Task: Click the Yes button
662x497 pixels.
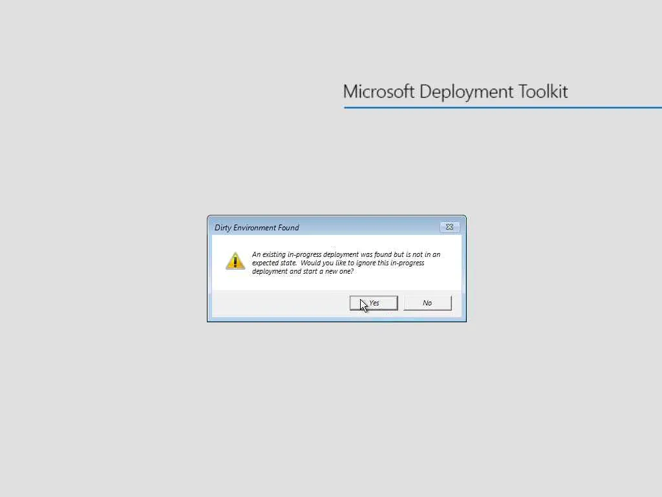Action: click(374, 303)
